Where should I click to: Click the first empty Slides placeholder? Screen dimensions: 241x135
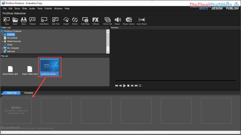pos(16,111)
